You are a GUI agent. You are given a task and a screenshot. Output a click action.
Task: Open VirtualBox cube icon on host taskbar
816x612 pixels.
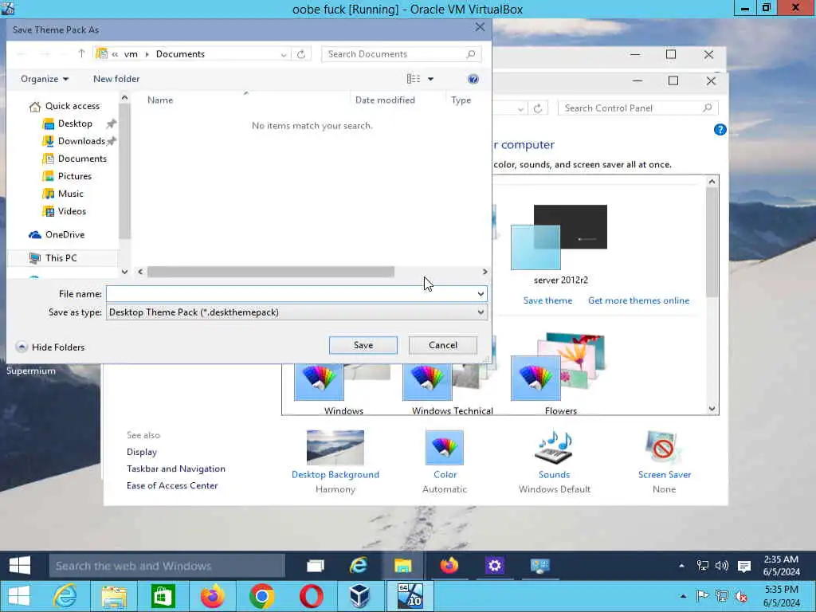pyautogui.click(x=359, y=596)
